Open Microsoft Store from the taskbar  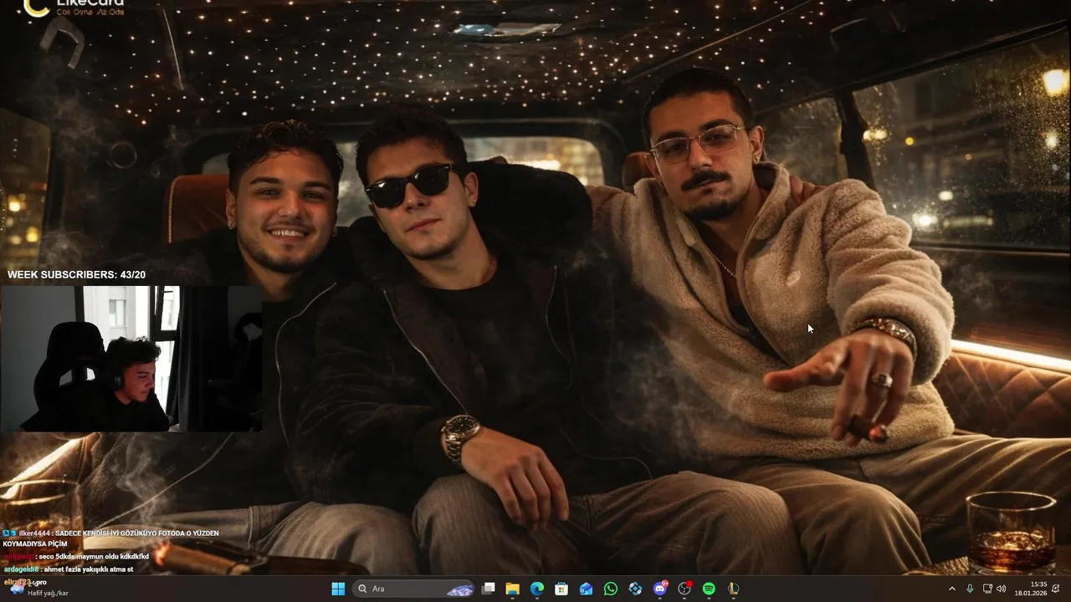[x=561, y=589]
